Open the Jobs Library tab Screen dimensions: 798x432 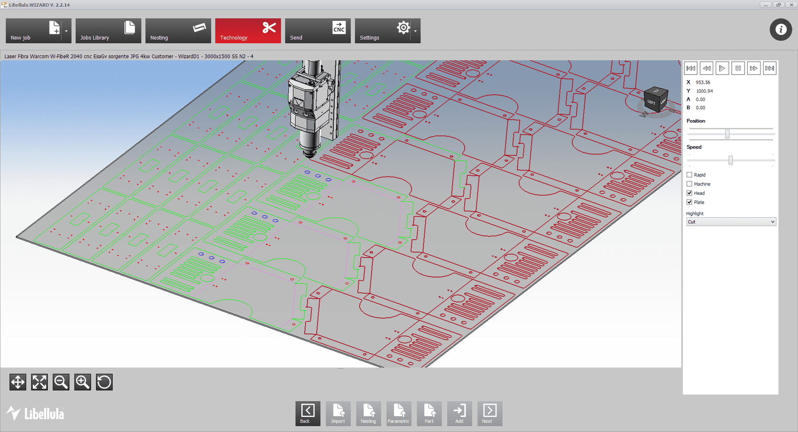point(108,31)
